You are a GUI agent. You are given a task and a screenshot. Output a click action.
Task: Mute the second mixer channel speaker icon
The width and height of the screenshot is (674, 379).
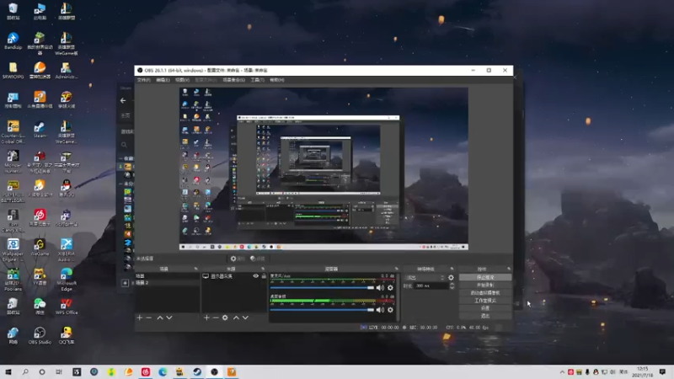pos(380,310)
